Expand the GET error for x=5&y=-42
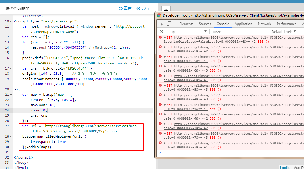The image size is (304, 169). tap(164, 47)
